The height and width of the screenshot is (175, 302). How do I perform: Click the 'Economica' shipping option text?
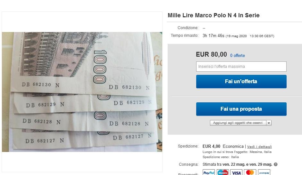(x=233, y=147)
